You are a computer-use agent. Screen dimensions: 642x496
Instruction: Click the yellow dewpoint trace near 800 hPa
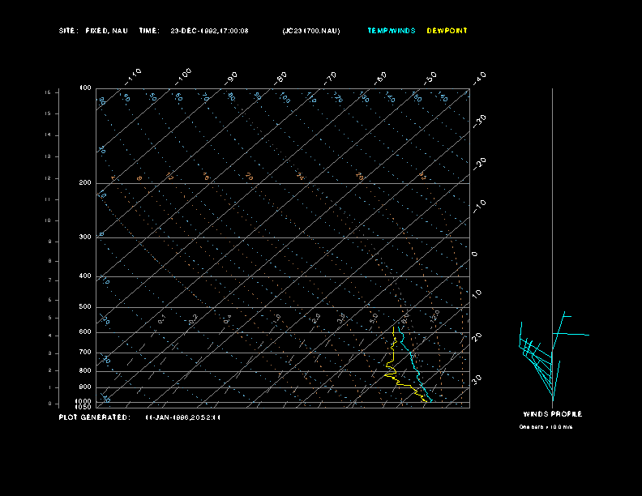[x=391, y=370]
